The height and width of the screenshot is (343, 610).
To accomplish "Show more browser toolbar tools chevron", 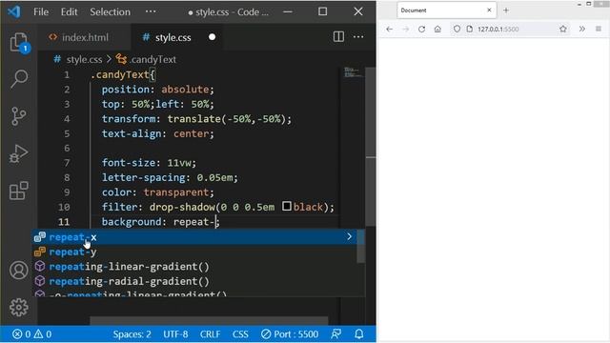I will coord(582,30).
